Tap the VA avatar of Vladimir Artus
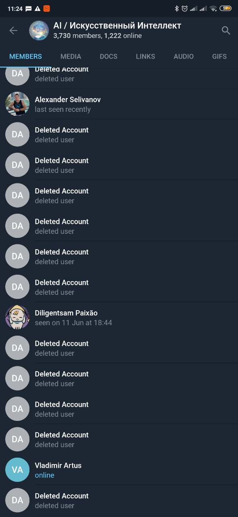This screenshot has height=517, width=238. point(17,470)
